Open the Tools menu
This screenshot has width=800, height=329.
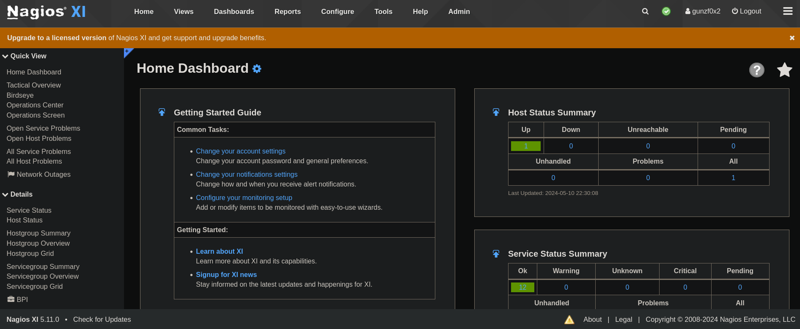pyautogui.click(x=383, y=11)
